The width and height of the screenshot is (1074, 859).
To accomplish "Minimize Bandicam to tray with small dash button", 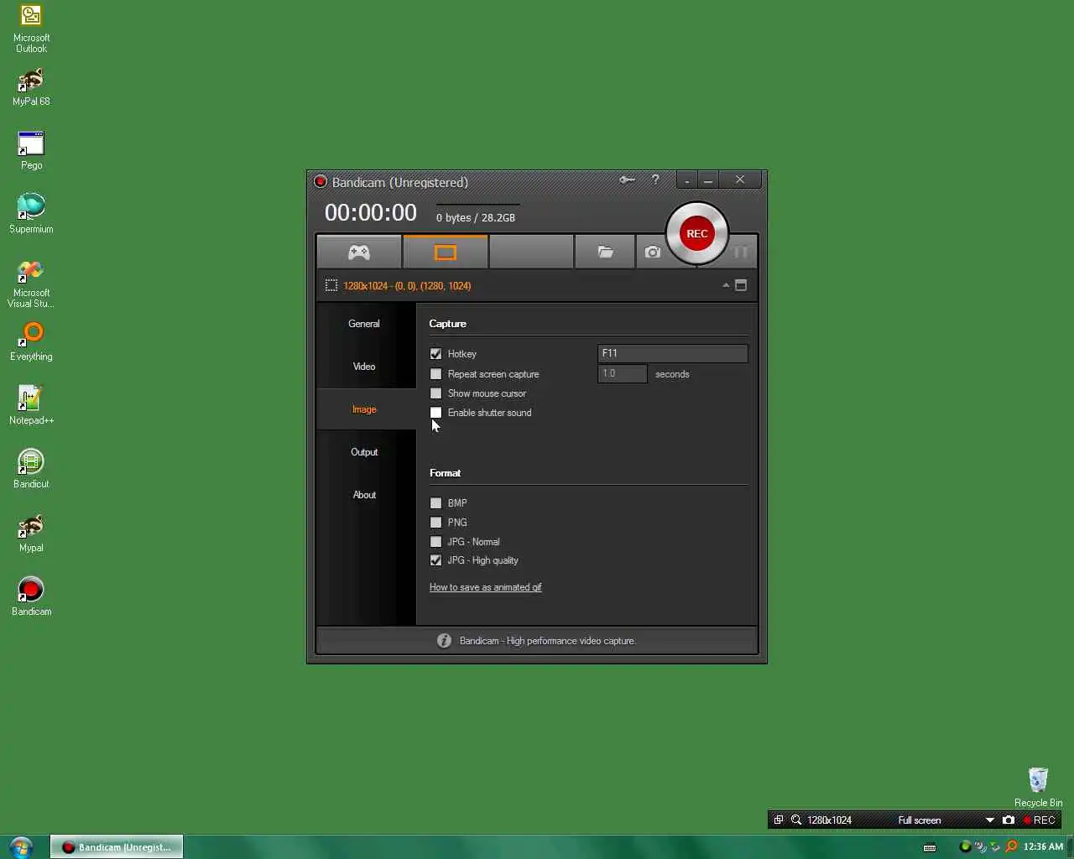I will pos(687,180).
